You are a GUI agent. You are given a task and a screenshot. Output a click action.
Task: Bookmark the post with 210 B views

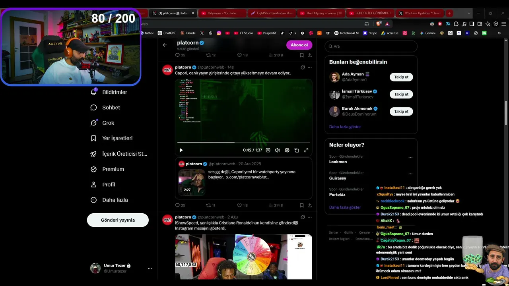[x=302, y=55]
